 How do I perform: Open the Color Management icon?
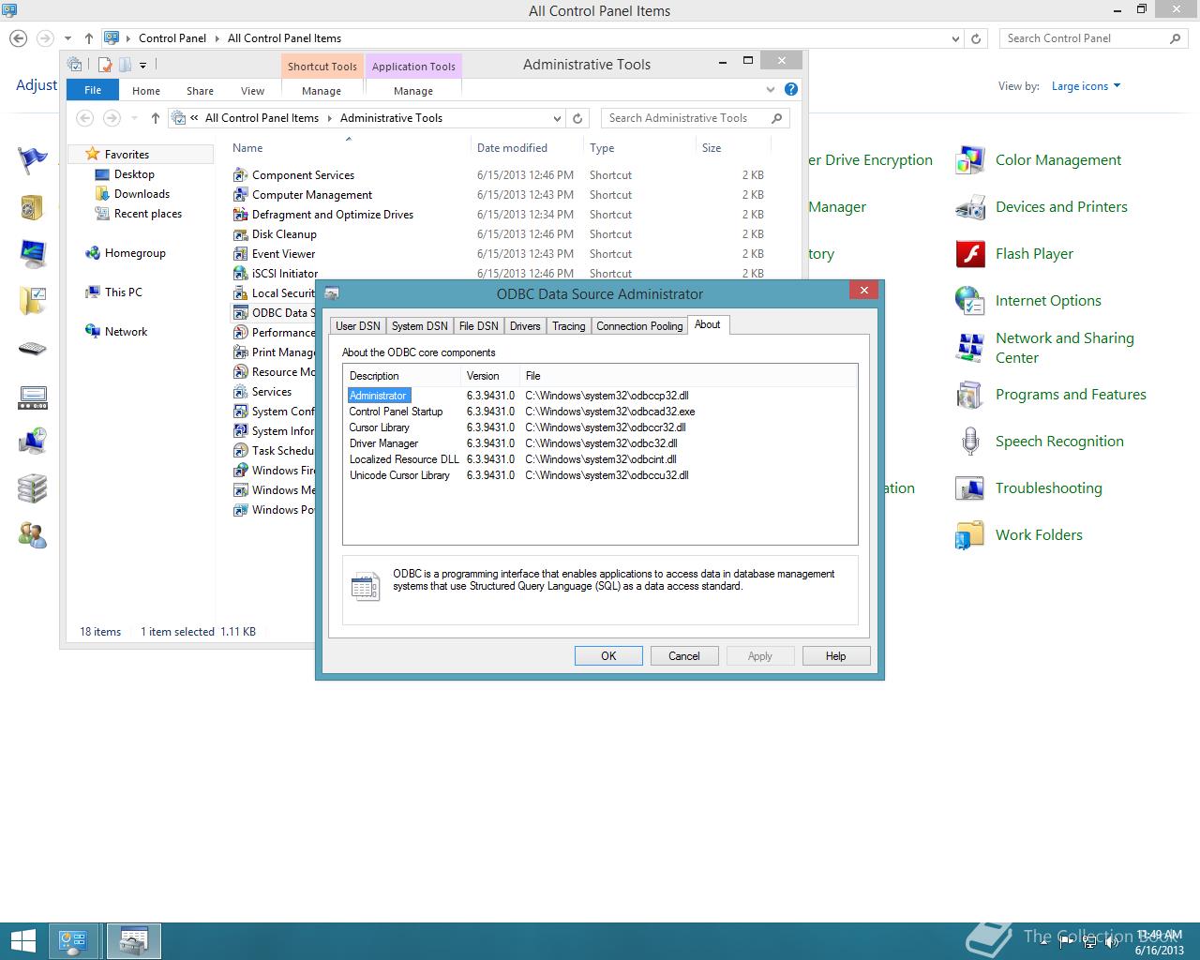coord(969,160)
